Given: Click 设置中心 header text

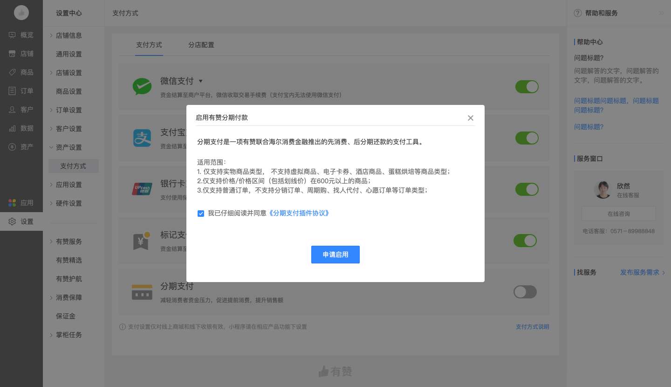Looking at the screenshot, I should 69,13.
